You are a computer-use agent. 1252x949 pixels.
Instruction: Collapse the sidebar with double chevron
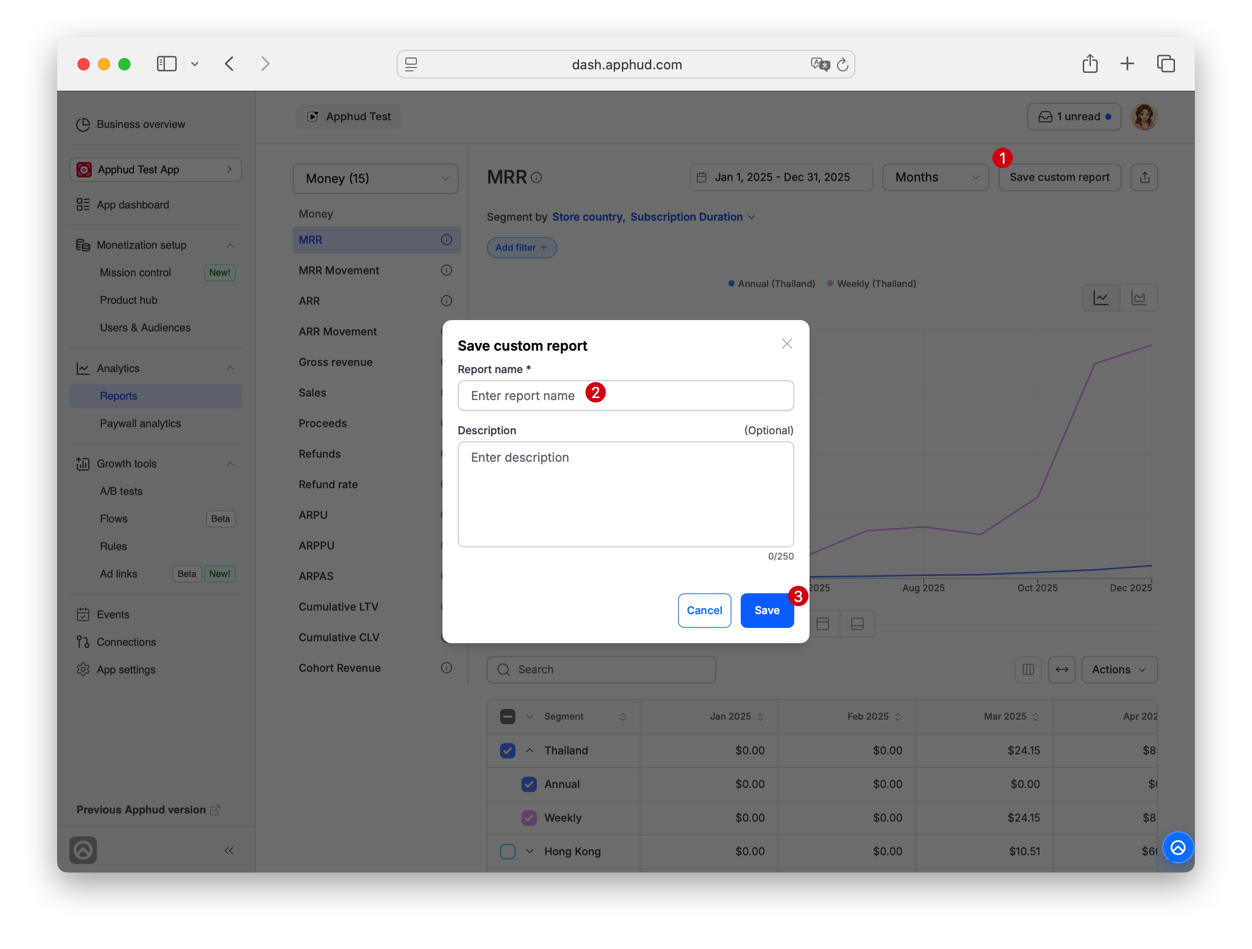(229, 851)
